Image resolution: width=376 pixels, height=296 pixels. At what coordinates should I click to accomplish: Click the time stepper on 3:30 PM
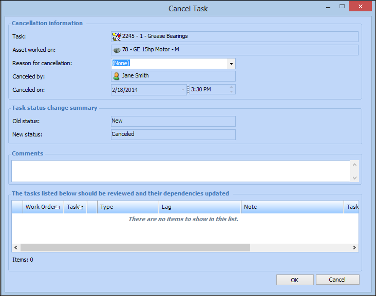pyautogui.click(x=232, y=89)
